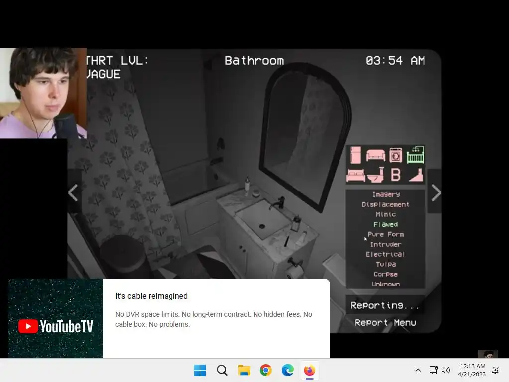Click the Bathroom camera label
This screenshot has width=509, height=382.
[254, 60]
